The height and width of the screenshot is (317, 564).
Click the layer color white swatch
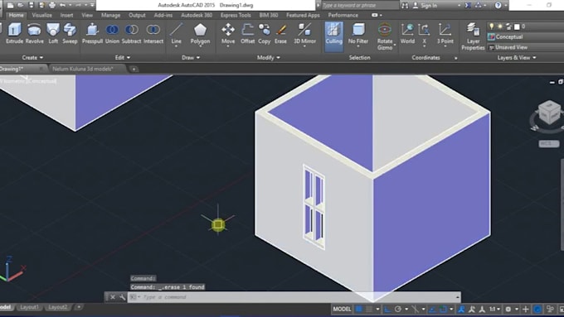517,26
